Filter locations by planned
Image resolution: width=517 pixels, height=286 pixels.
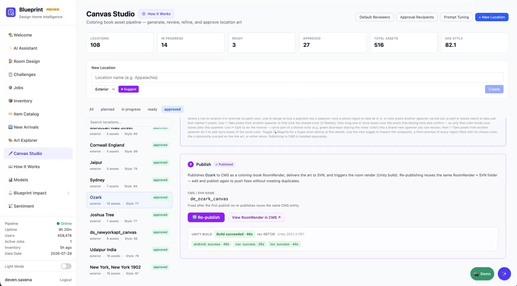pos(108,109)
